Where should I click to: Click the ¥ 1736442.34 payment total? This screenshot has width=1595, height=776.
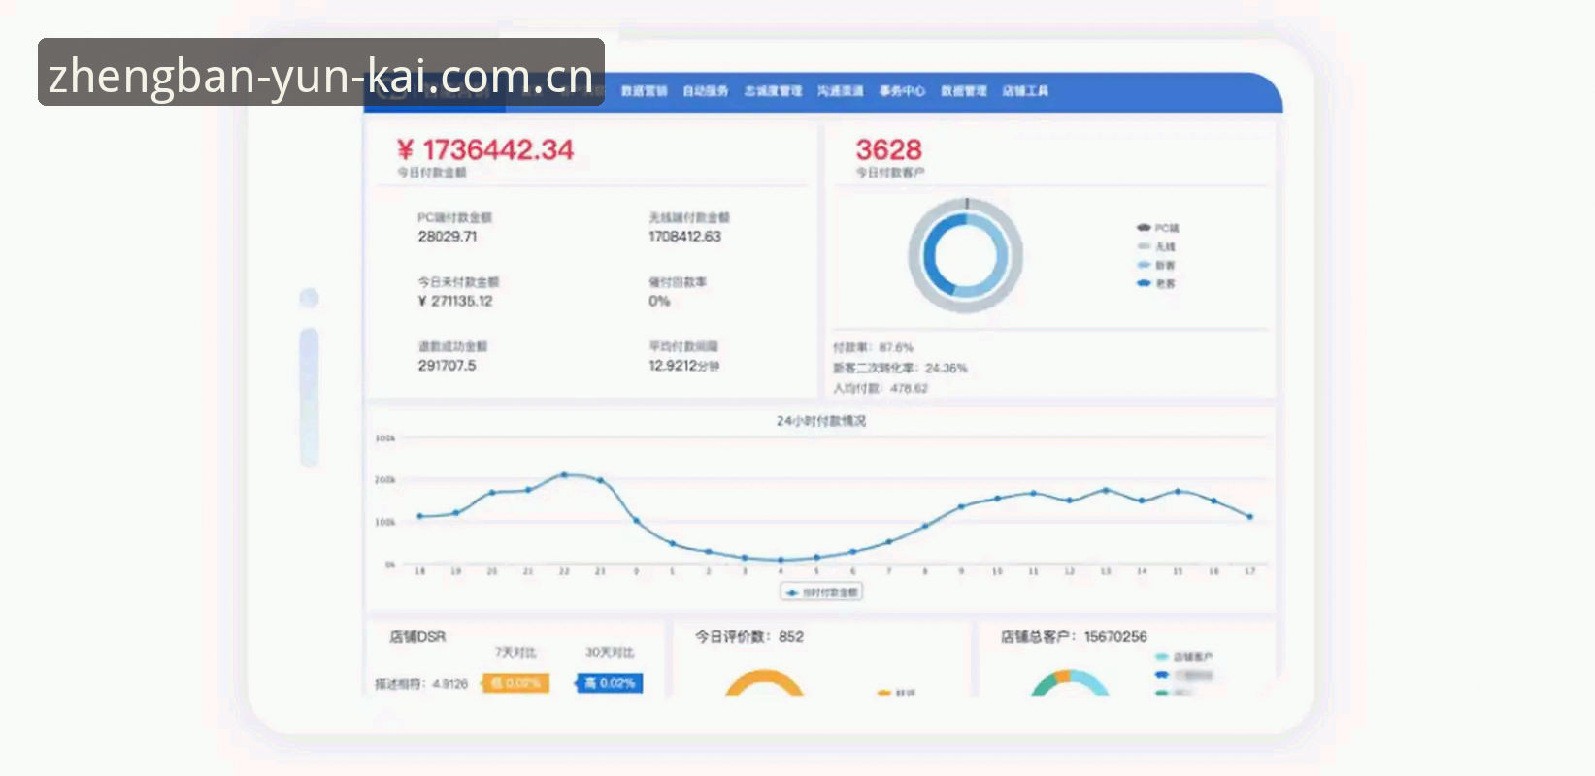pos(485,149)
